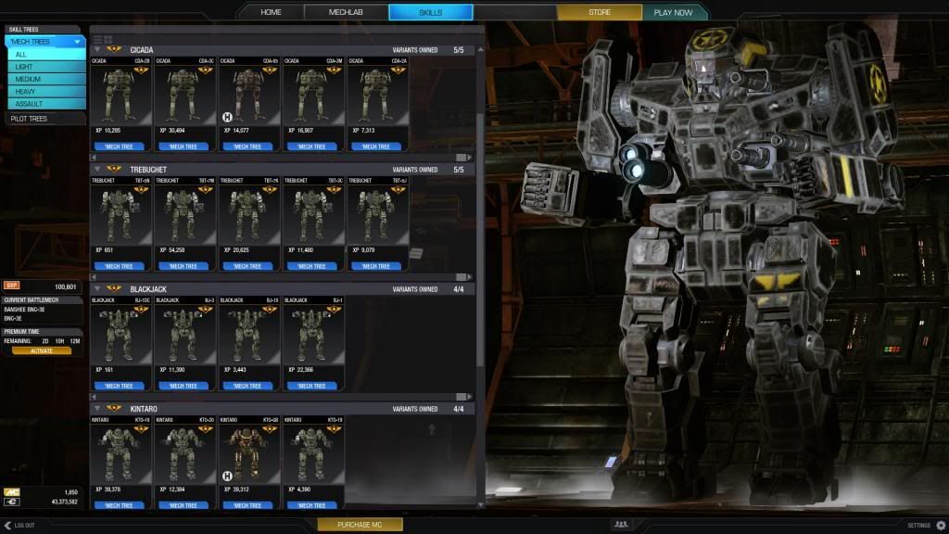Screen dimensions: 949x534
Task: Click the hero H badge on Cicada CDA-X5
Action: click(228, 117)
